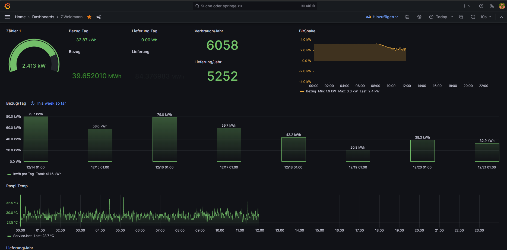Open the news feed icon
This screenshot has width=507, height=250.
pyautogui.click(x=492, y=6)
